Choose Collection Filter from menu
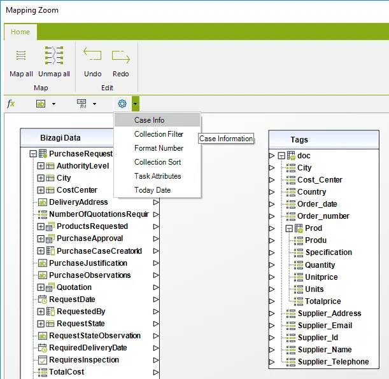Screen dimensions: 389x379 (157, 134)
